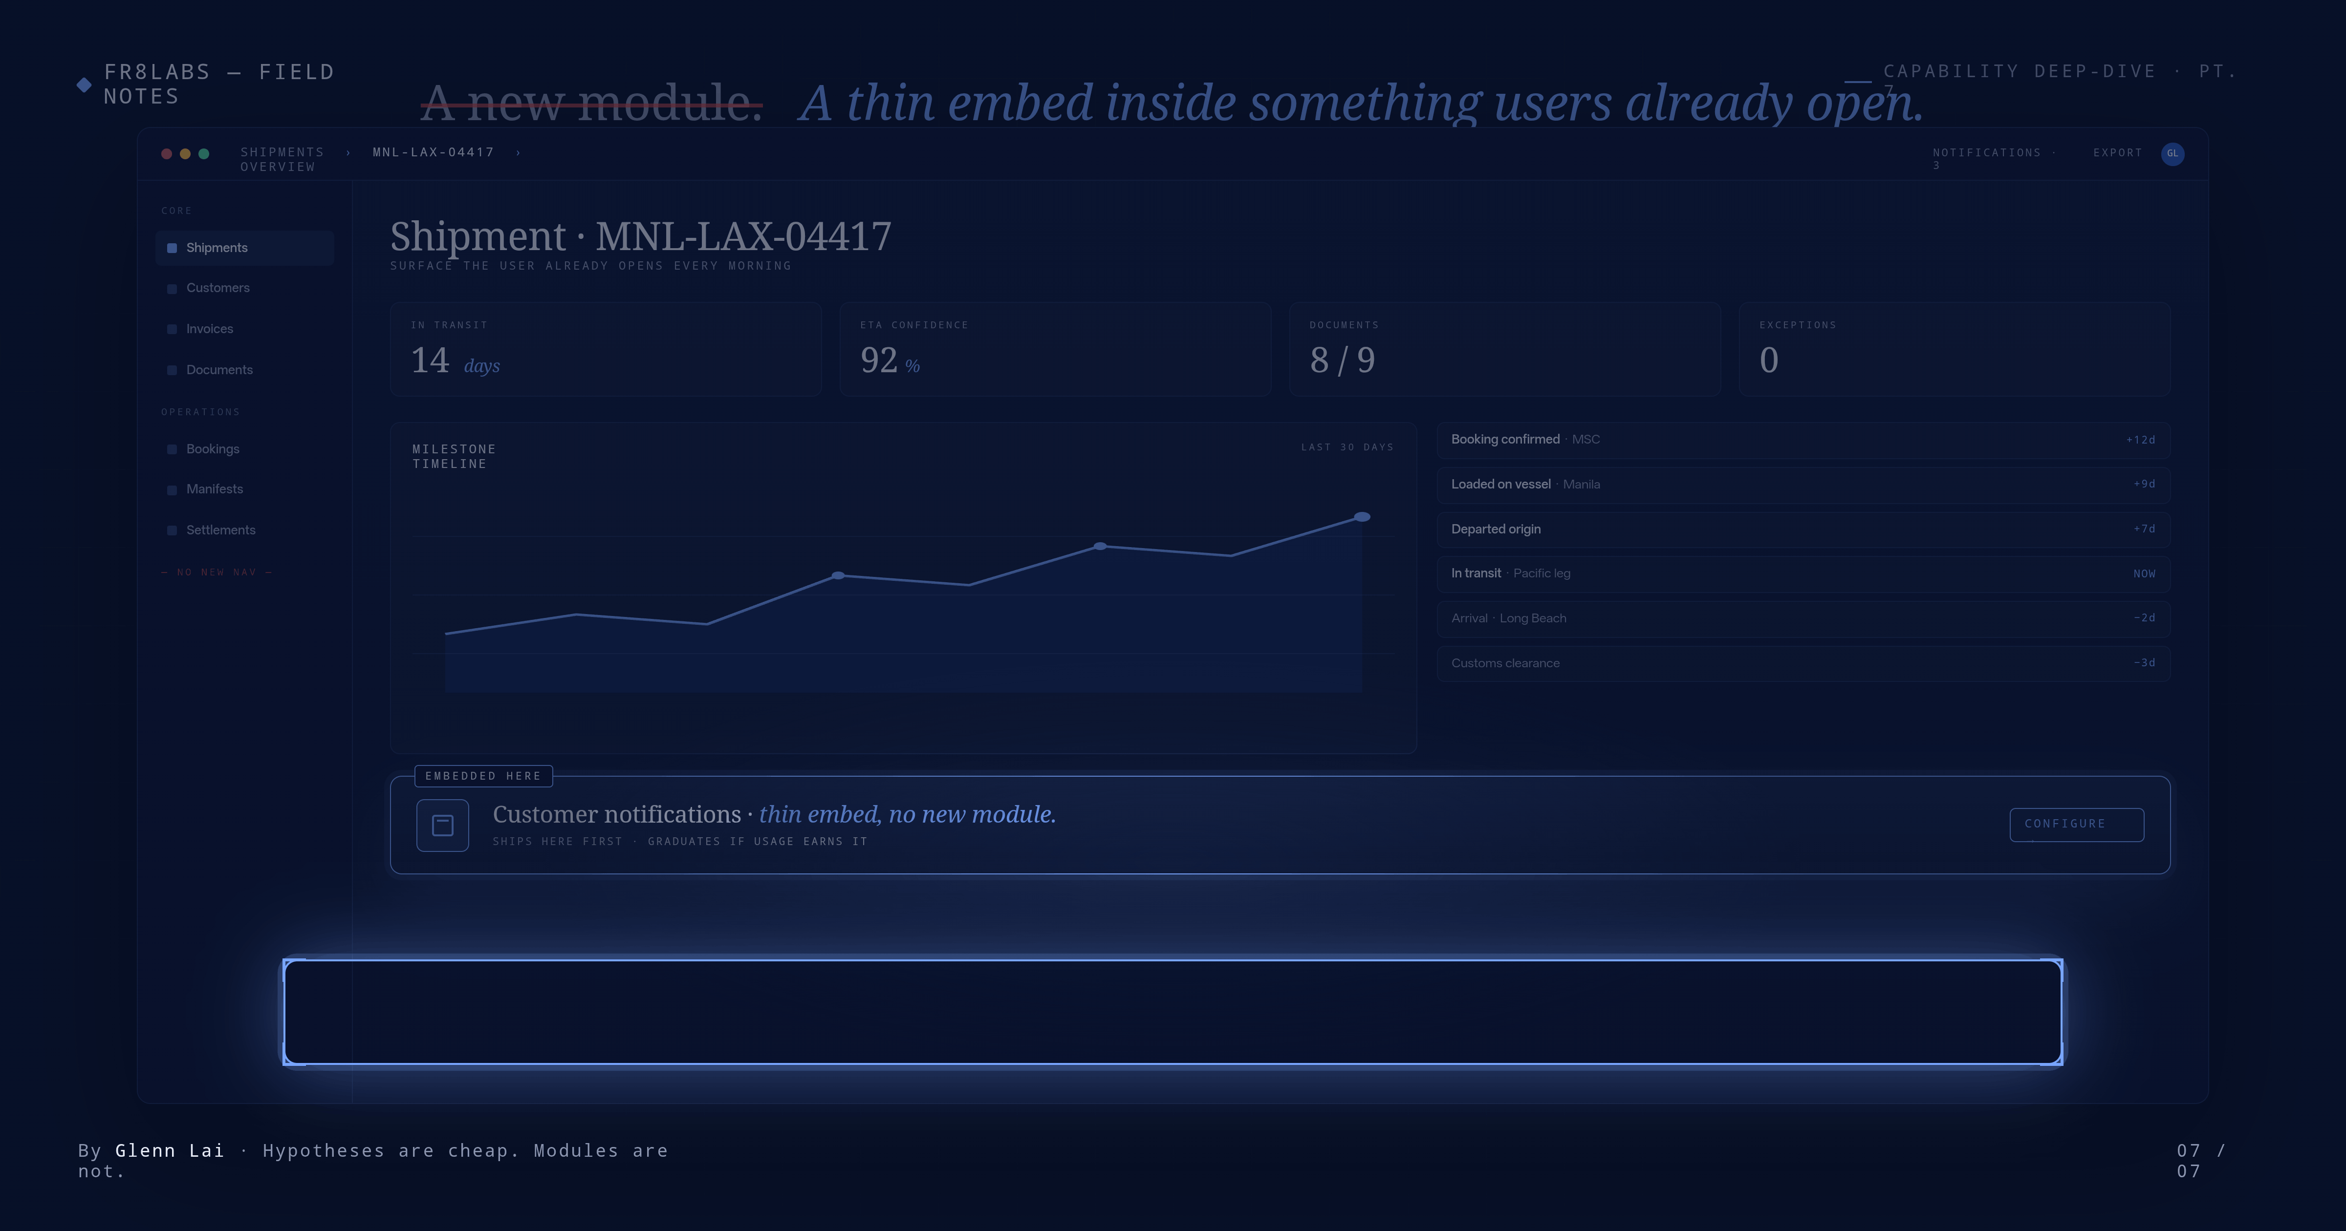Click the Invoices square icon in sidebar
The height and width of the screenshot is (1231, 2346).
pos(172,330)
